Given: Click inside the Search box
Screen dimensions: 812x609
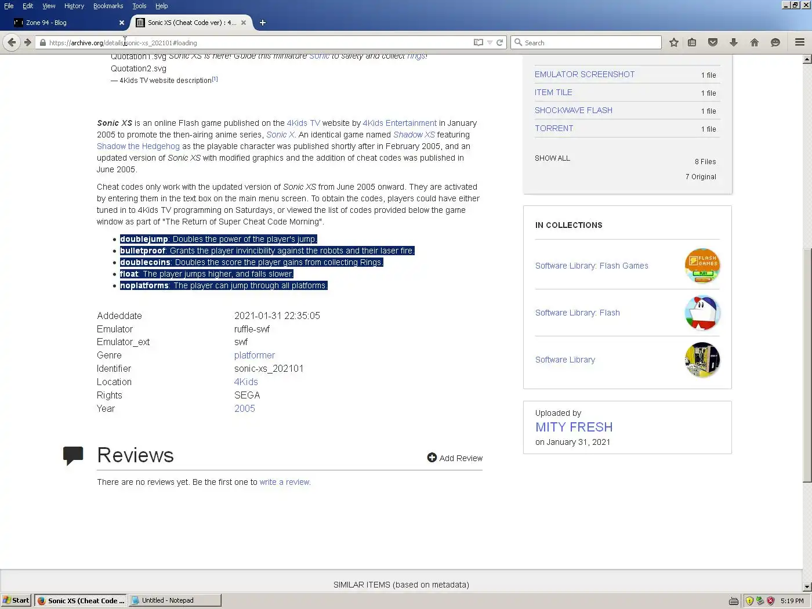Looking at the screenshot, I should tap(586, 42).
